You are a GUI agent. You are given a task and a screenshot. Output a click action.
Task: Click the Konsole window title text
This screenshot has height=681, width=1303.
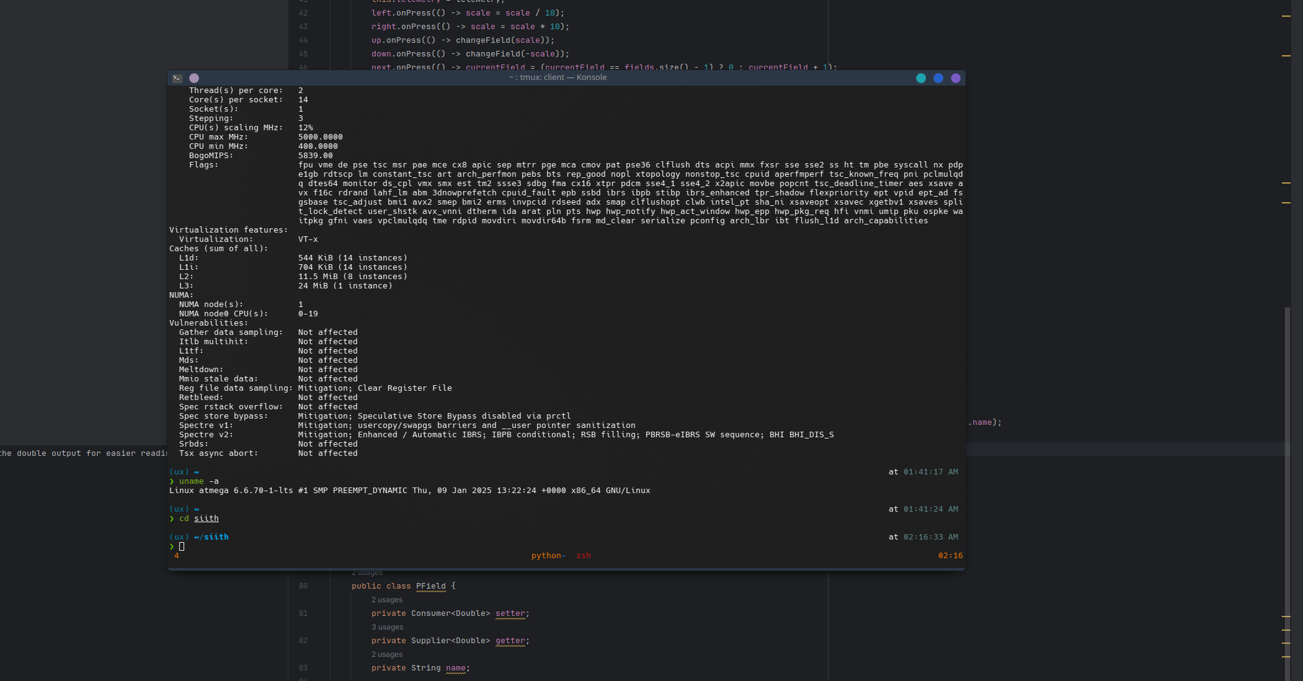tap(558, 78)
